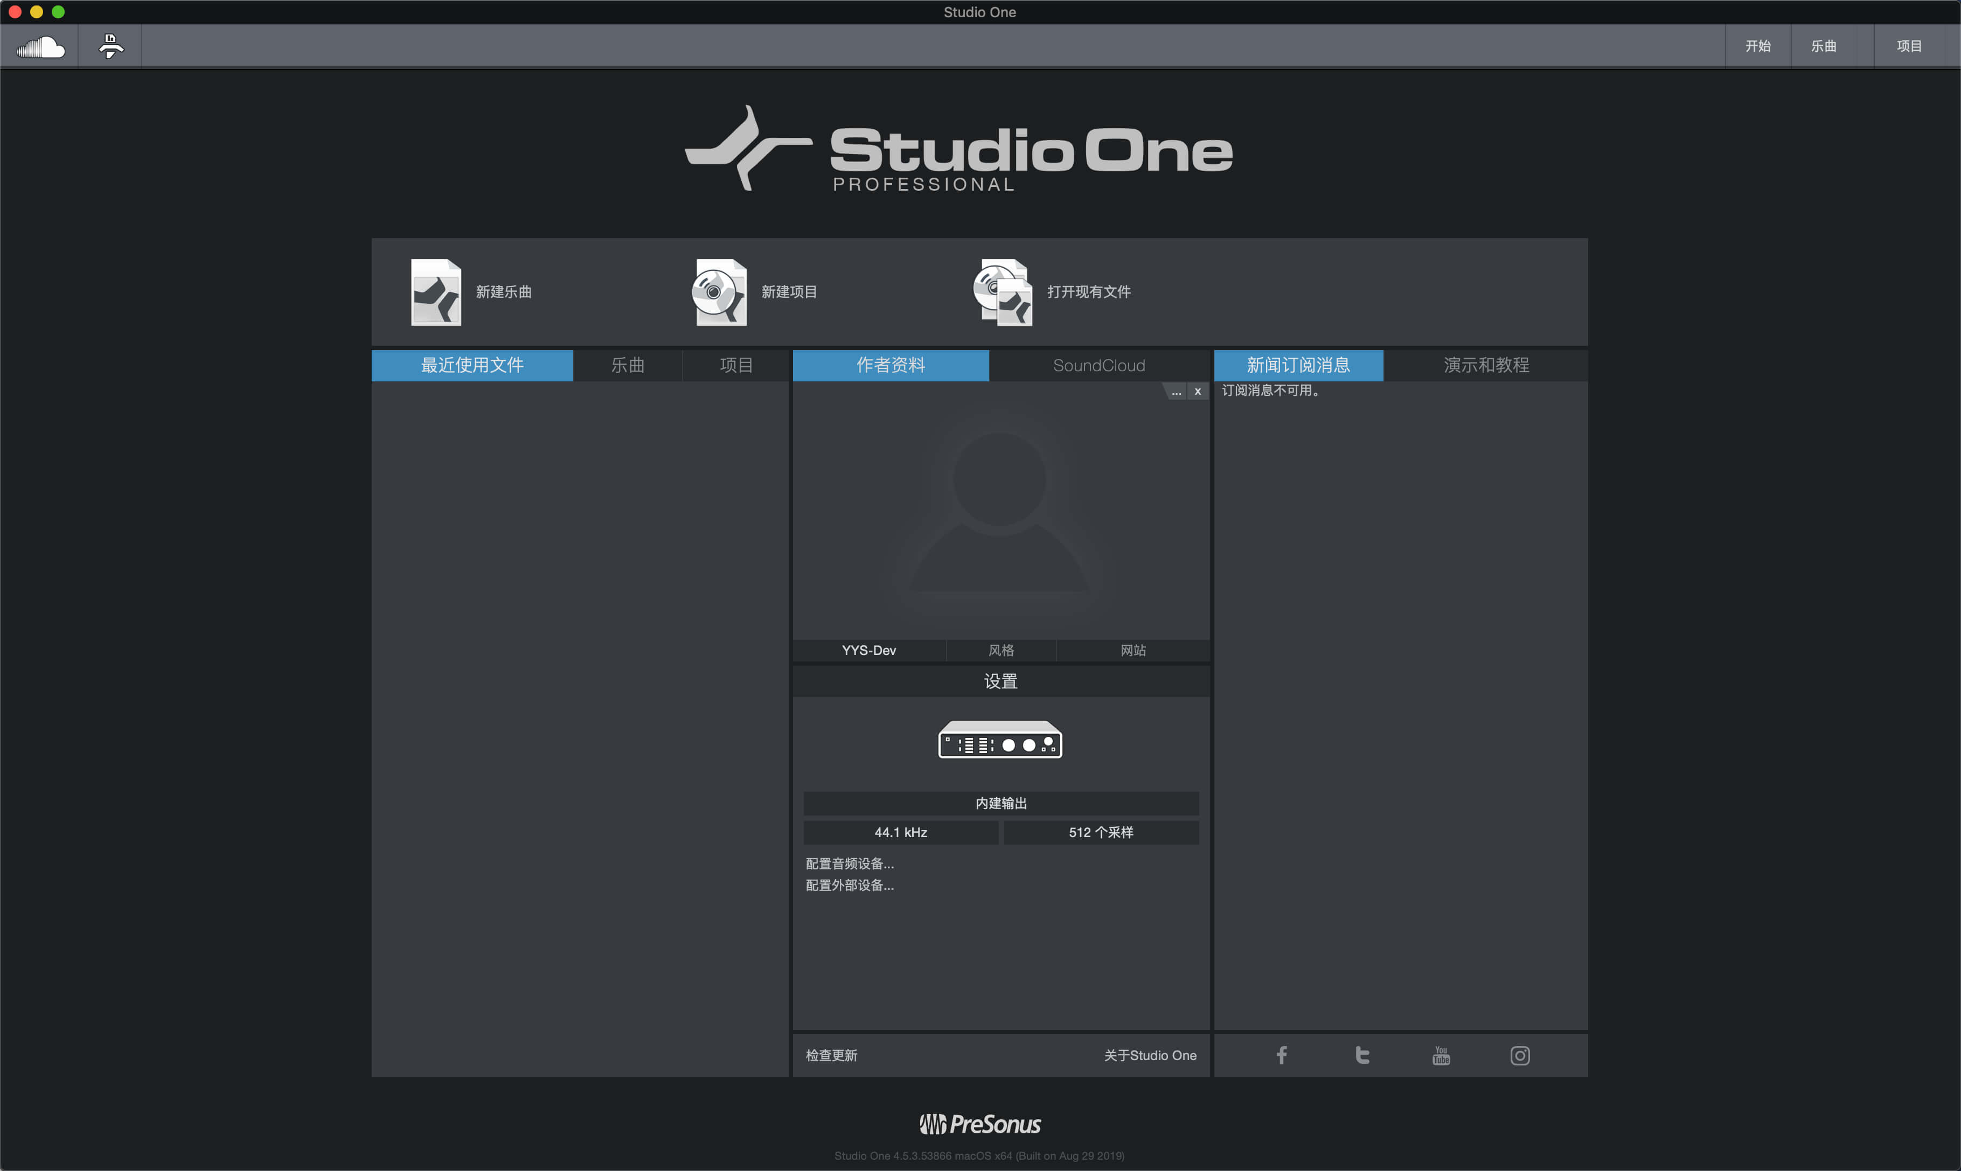The height and width of the screenshot is (1171, 1961).
Task: Click the YYS-Dev artist name field
Action: click(x=869, y=650)
